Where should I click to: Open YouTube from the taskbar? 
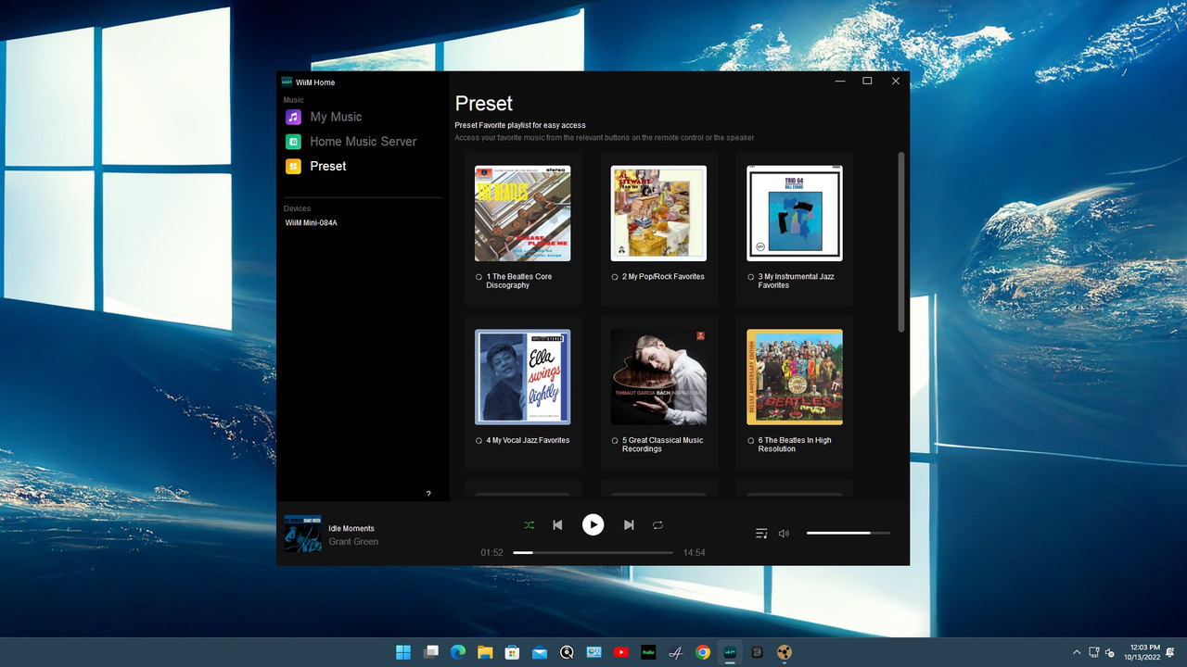[x=620, y=652]
